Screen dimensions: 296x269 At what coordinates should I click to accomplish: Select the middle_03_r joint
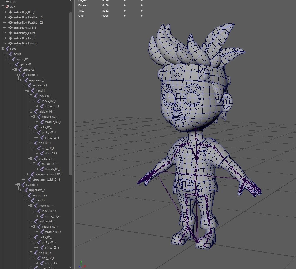(53, 232)
